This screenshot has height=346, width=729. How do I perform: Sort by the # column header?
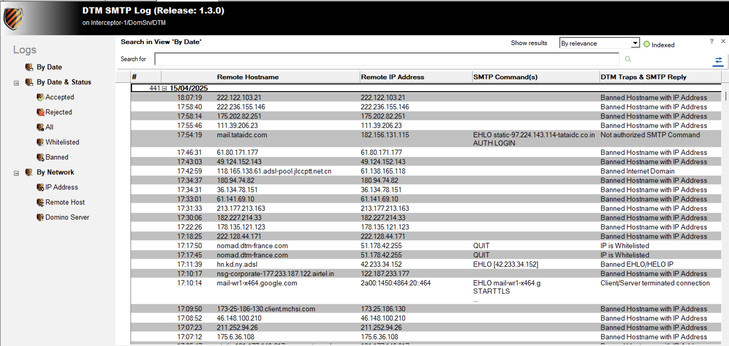coord(146,77)
